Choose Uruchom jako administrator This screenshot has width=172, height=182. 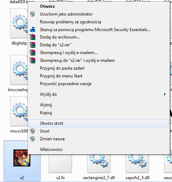99,14
